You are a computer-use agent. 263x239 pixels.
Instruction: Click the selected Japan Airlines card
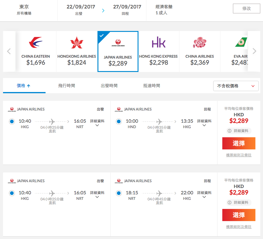118,52
